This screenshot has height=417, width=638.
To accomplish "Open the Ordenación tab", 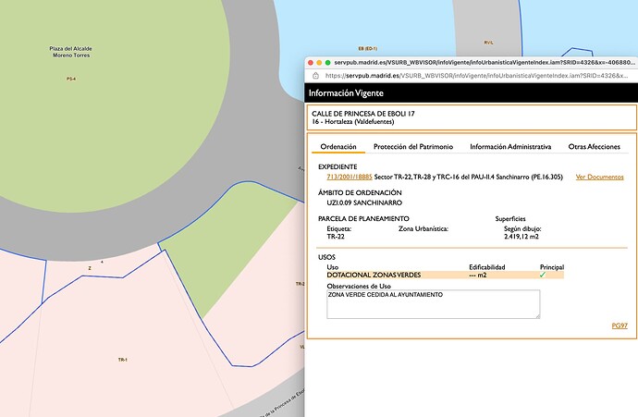I will 338,146.
